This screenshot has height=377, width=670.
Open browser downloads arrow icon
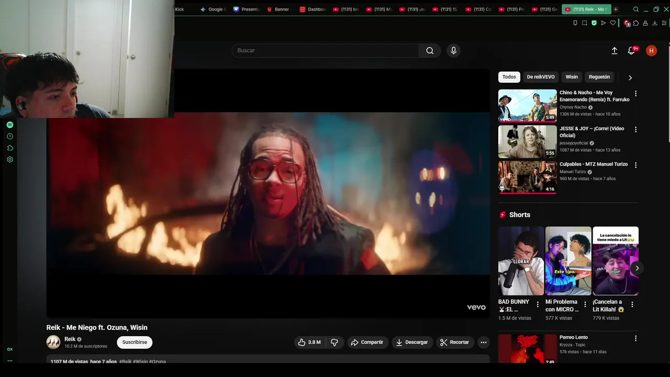(655, 23)
